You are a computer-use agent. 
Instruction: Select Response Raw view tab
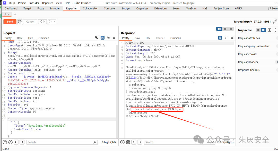[x=137, y=38]
